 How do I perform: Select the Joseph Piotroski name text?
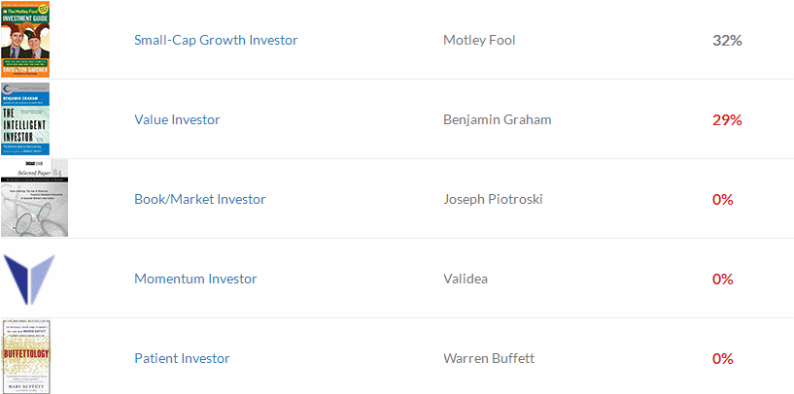click(x=493, y=199)
